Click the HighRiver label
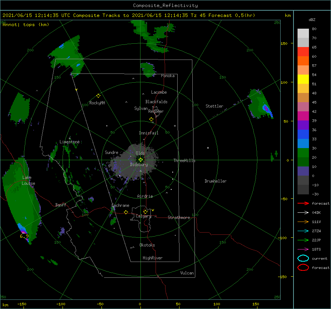Screen dimensions: 331x309 click(153, 258)
